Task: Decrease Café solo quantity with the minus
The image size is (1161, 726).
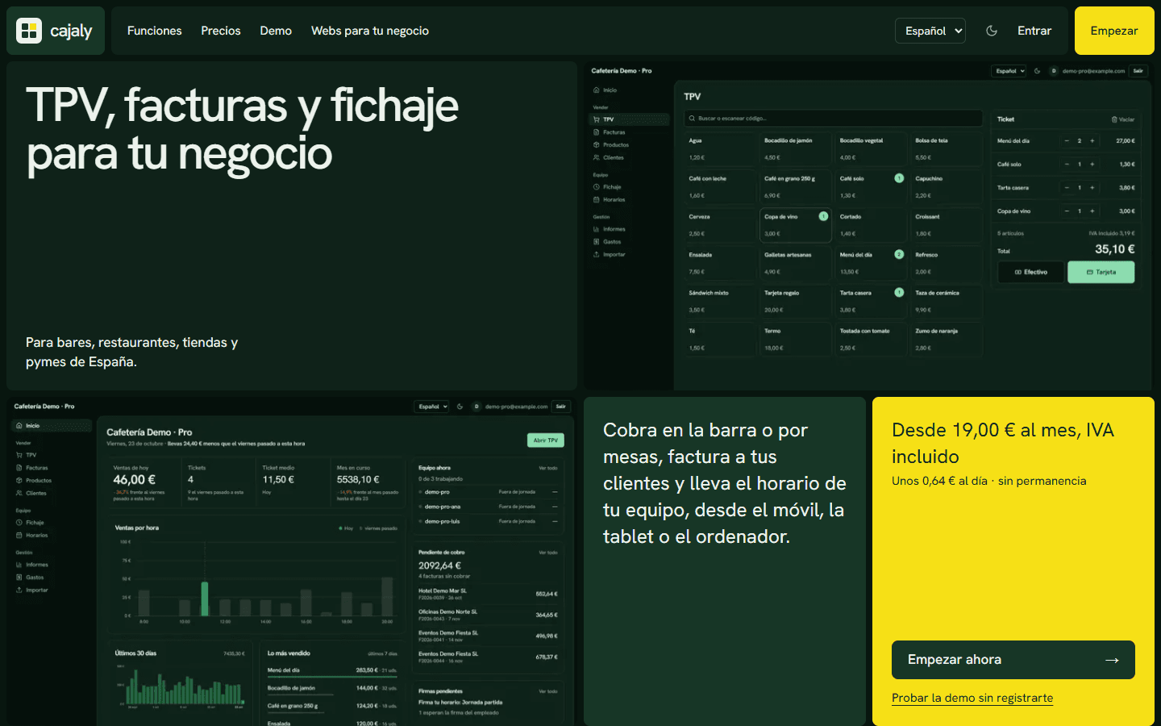Action: 1067,165
